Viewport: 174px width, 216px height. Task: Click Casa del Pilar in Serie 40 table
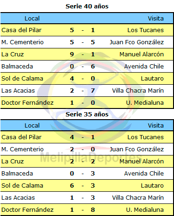click(x=21, y=30)
